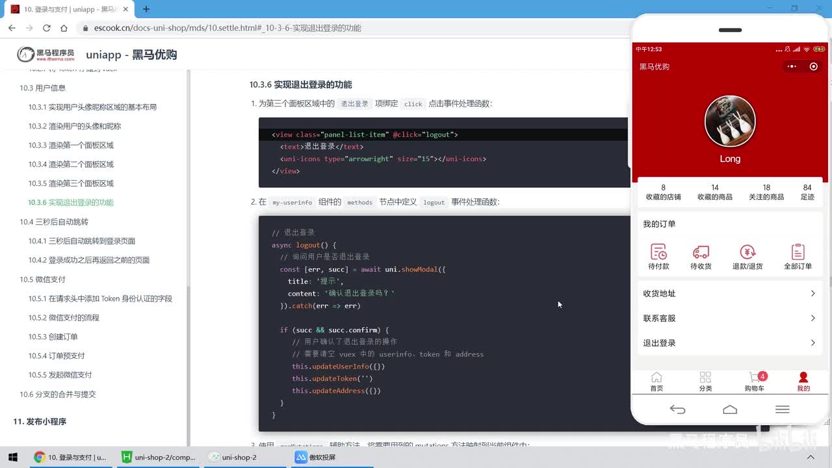The width and height of the screenshot is (832, 468).
Task: Open a new browser tab with plus icon
Action: coord(146,9)
